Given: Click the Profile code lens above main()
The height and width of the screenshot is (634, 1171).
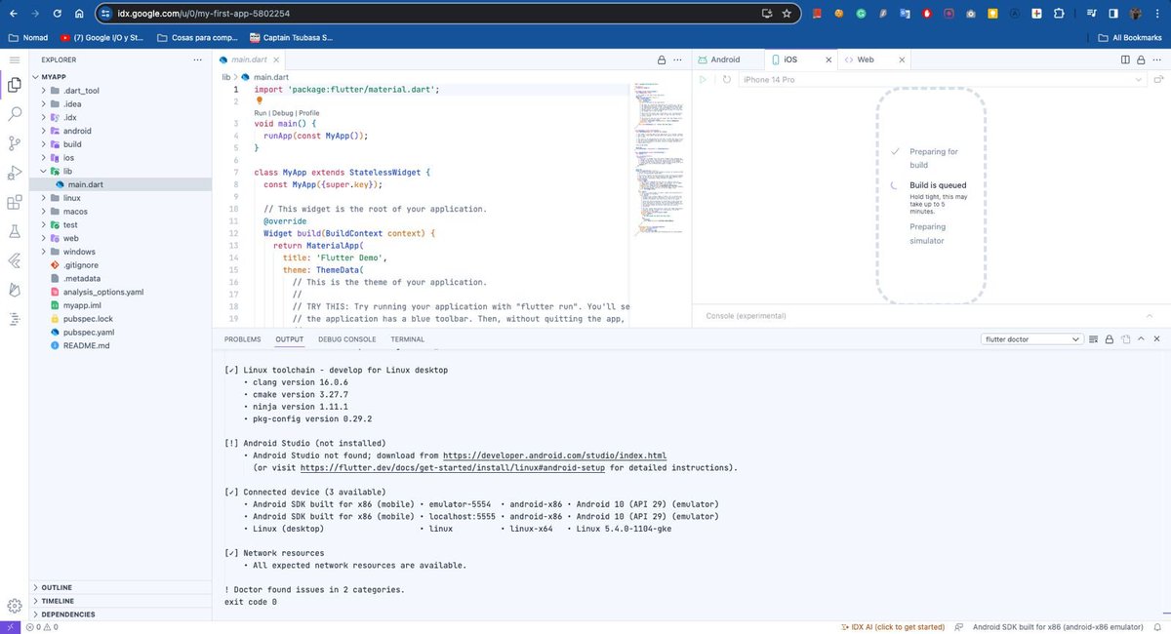Looking at the screenshot, I should pos(308,113).
